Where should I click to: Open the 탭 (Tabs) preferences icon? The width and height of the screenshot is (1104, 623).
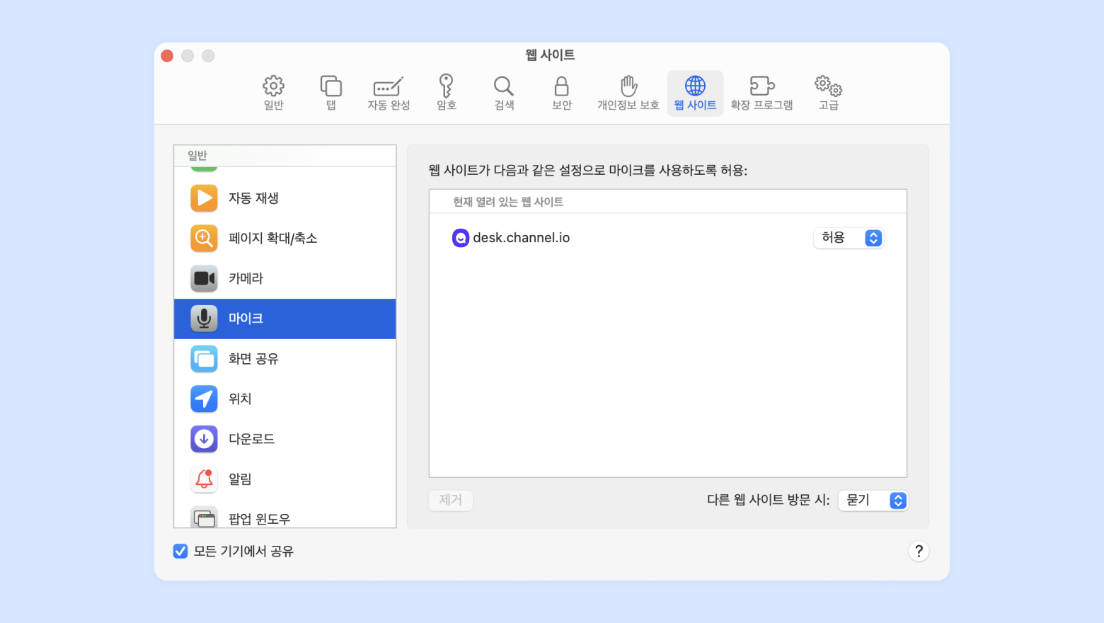coord(331,93)
